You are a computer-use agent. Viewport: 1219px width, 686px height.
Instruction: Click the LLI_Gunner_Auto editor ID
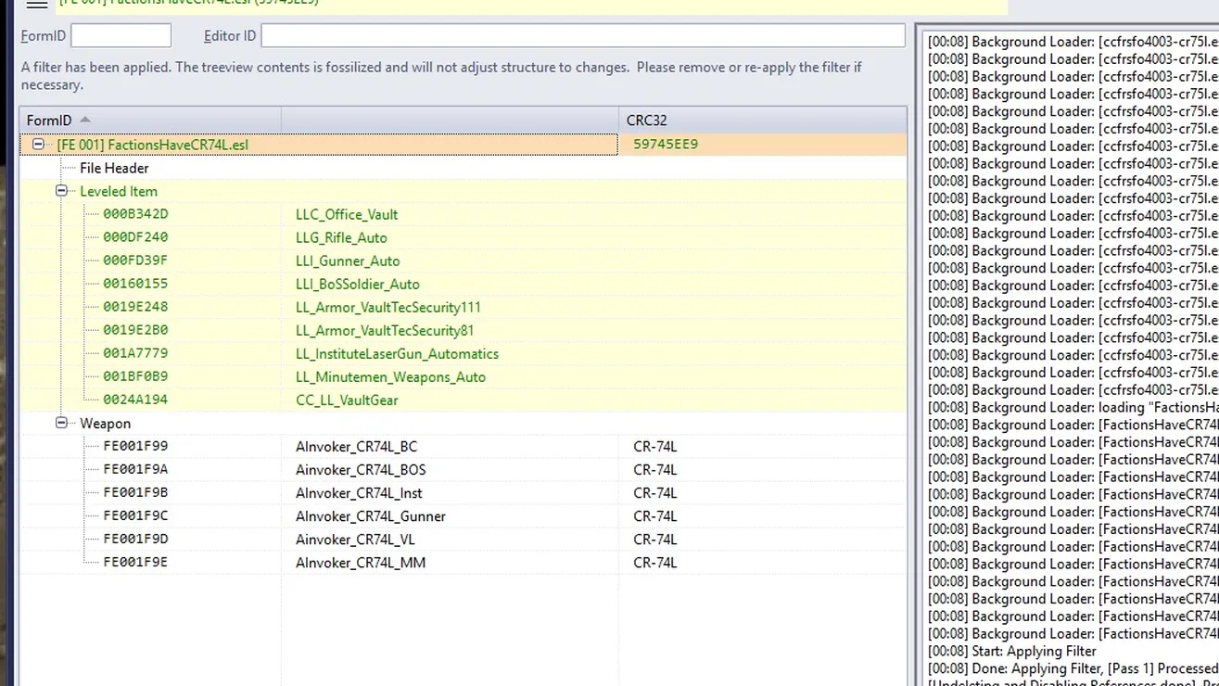click(x=348, y=260)
